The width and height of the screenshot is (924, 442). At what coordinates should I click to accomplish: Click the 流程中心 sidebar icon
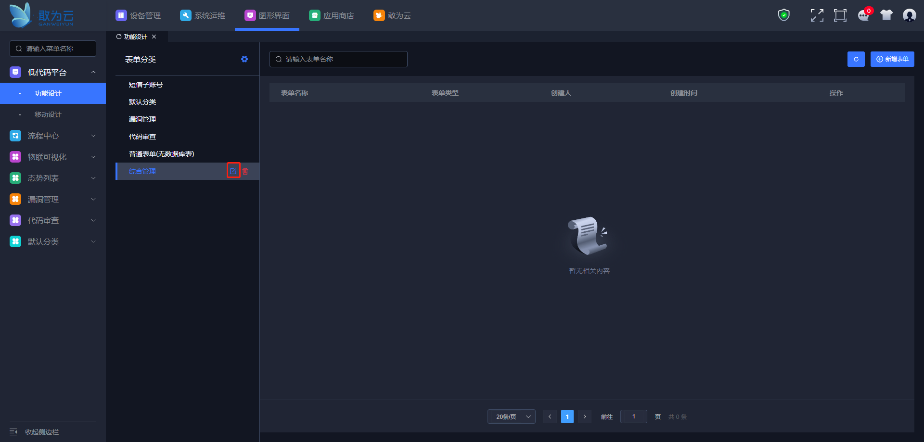coord(15,136)
